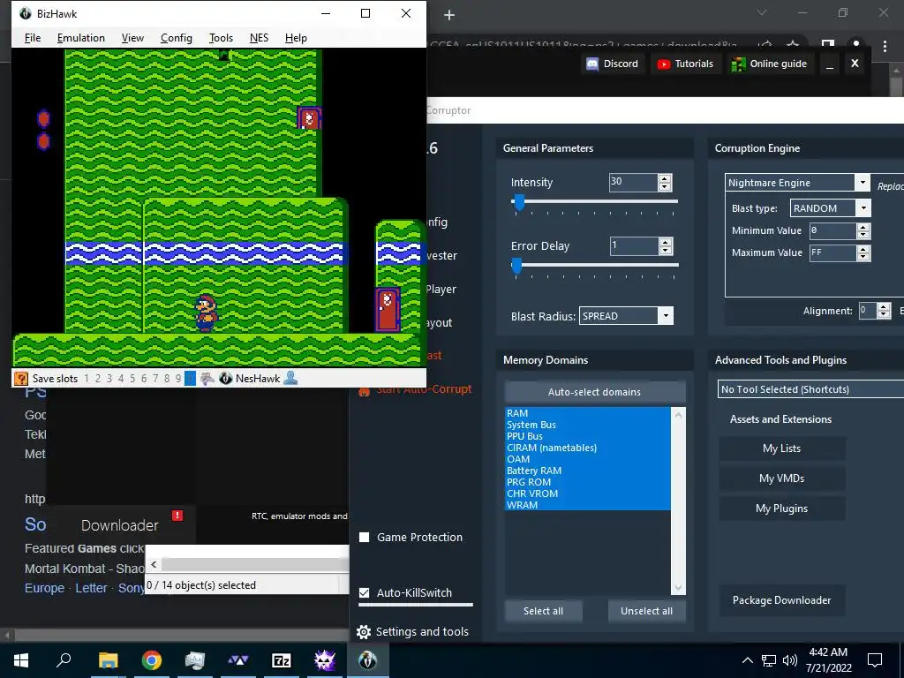Open the Package Downloader

tap(782, 600)
